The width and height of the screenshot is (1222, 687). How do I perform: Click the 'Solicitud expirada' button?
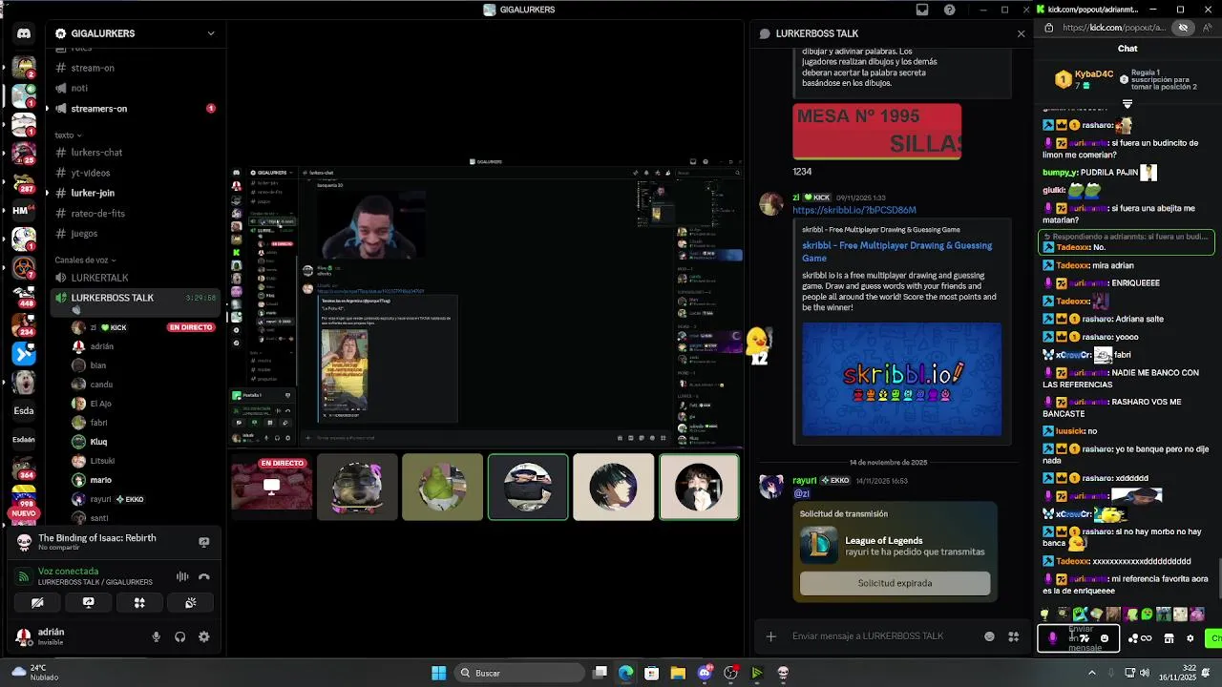(895, 583)
